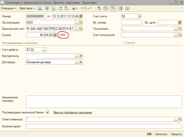Screen dimensions: 184x137
Task: Click magnifier icon beside Организация field
Action: (81, 23)
